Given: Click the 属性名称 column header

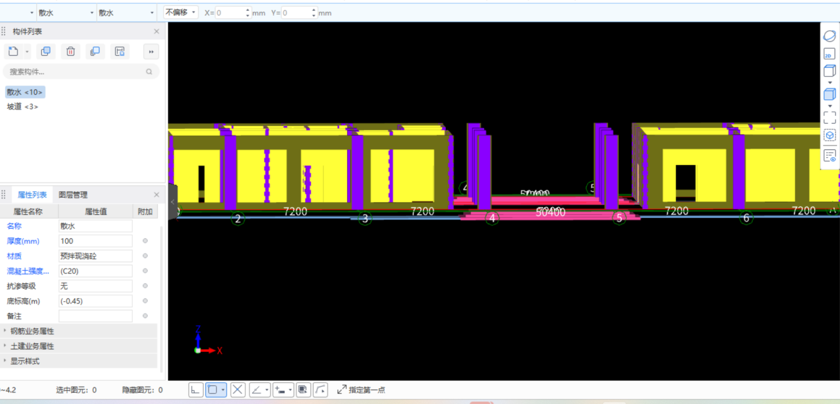Looking at the screenshot, I should click(29, 212).
